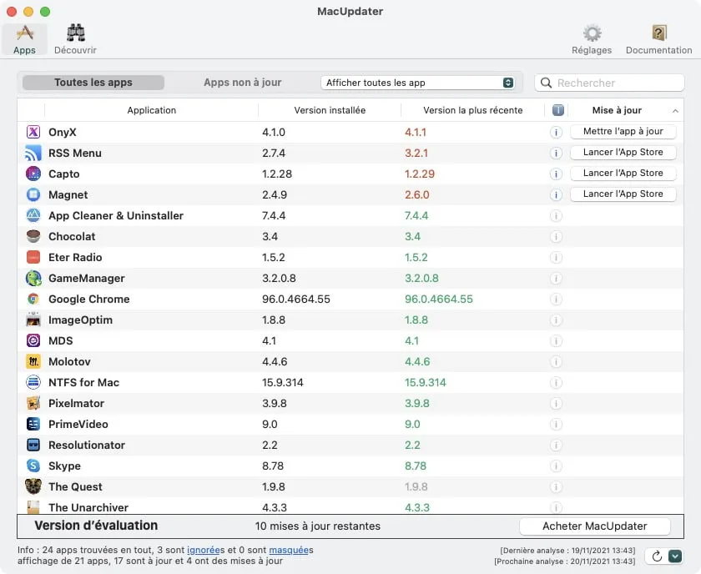Image resolution: width=701 pixels, height=574 pixels.
Task: Click latest version 15.9.314 in green
Action: point(425,383)
